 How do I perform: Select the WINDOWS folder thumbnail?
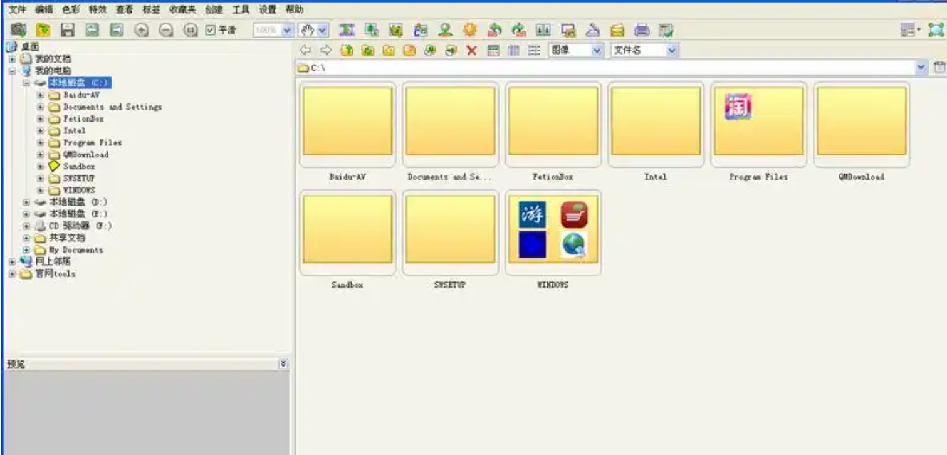[x=553, y=232]
